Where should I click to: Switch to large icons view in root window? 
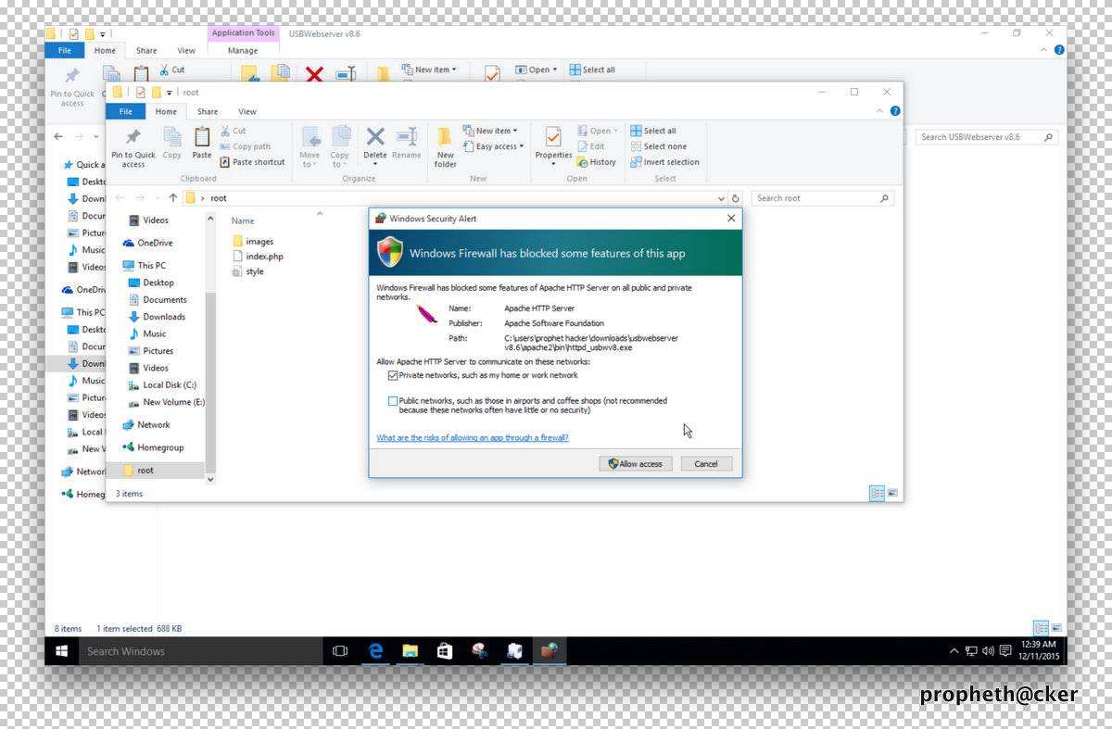[x=892, y=494]
